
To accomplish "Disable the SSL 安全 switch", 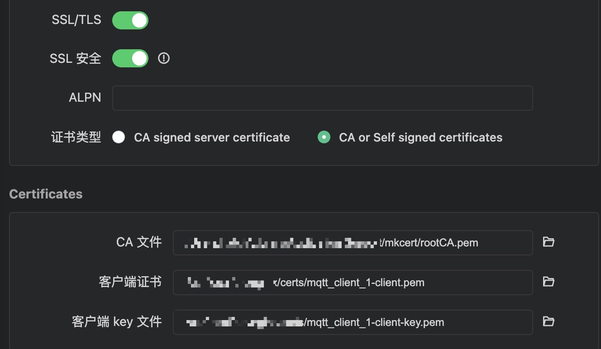I will point(130,58).
